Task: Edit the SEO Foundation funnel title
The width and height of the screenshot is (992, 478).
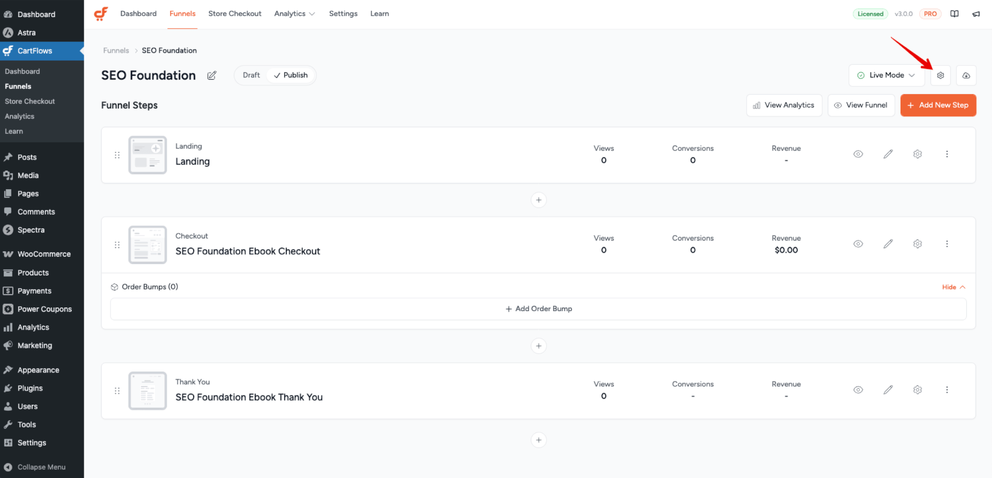Action: pos(212,75)
